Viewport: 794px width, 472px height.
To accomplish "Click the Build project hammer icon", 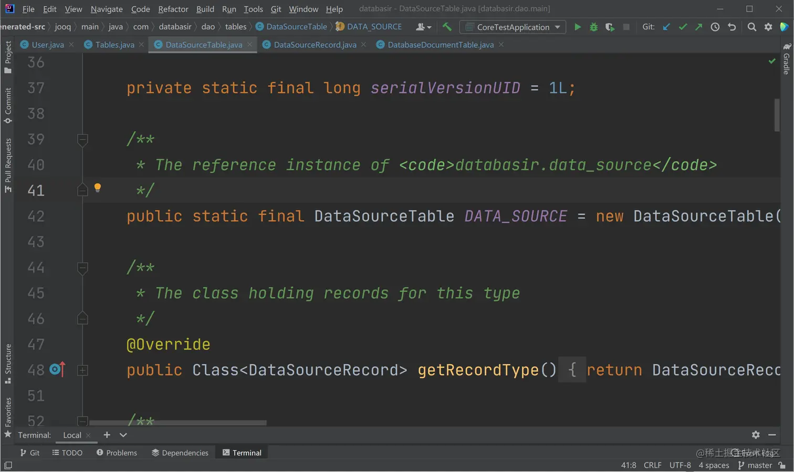I will [447, 27].
